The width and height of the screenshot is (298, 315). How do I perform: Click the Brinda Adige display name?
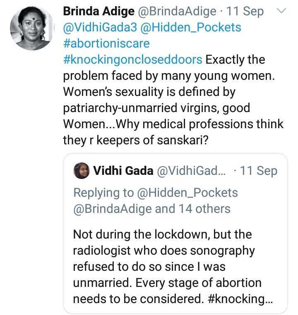[97, 12]
